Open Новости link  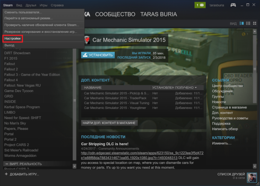pyautogui.click(x=219, y=102)
